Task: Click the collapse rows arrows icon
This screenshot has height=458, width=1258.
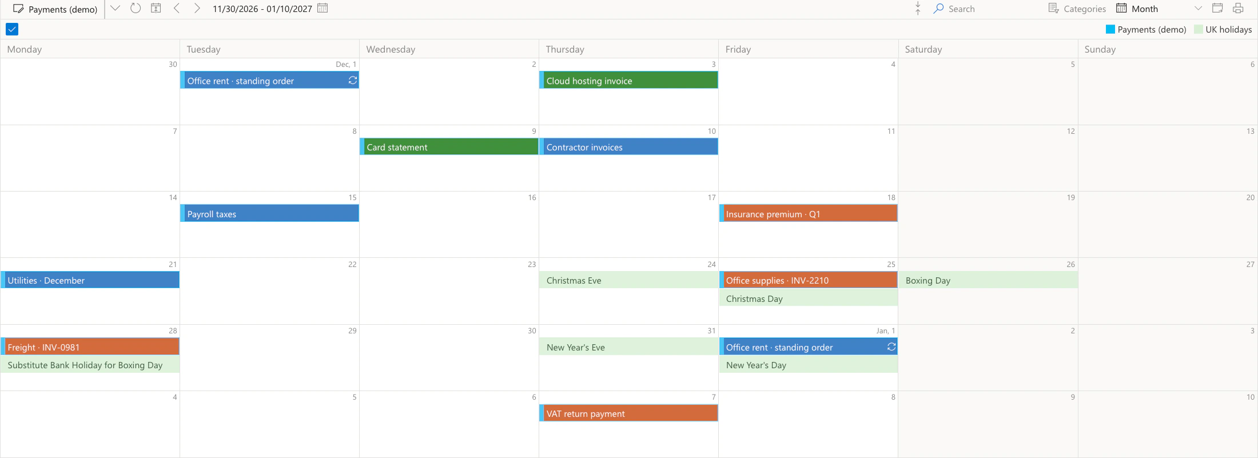Action: tap(918, 9)
